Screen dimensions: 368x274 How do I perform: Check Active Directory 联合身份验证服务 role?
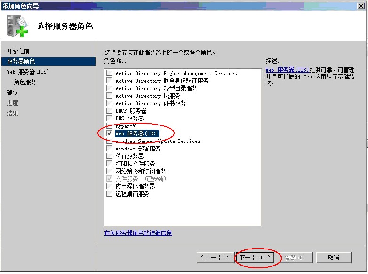pyautogui.click(x=109, y=81)
